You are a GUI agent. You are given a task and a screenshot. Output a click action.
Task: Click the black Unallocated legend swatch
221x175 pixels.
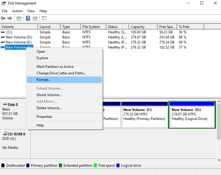click(3, 165)
